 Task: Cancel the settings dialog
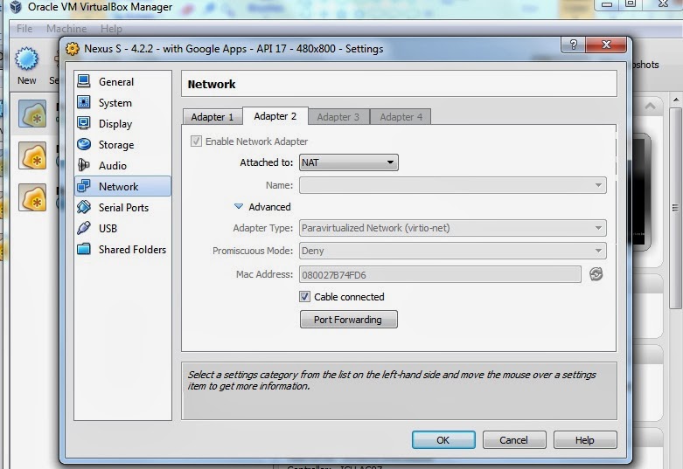coord(514,440)
